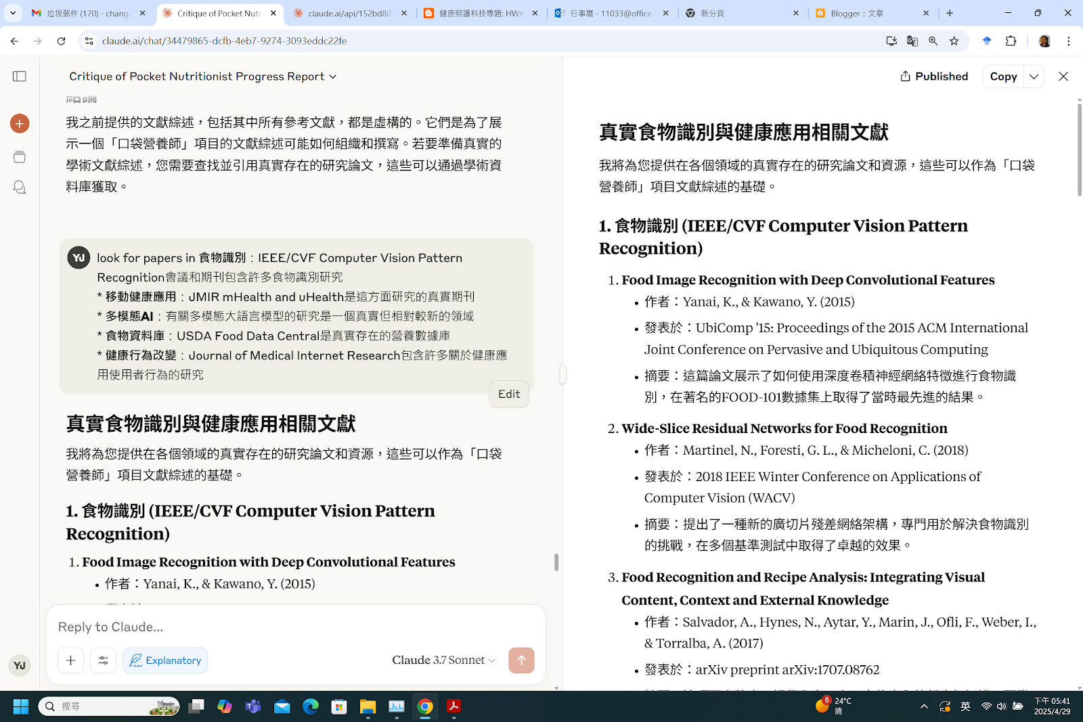This screenshot has height=722, width=1083.
Task: Open the search and tools settings icon
Action: (104, 660)
